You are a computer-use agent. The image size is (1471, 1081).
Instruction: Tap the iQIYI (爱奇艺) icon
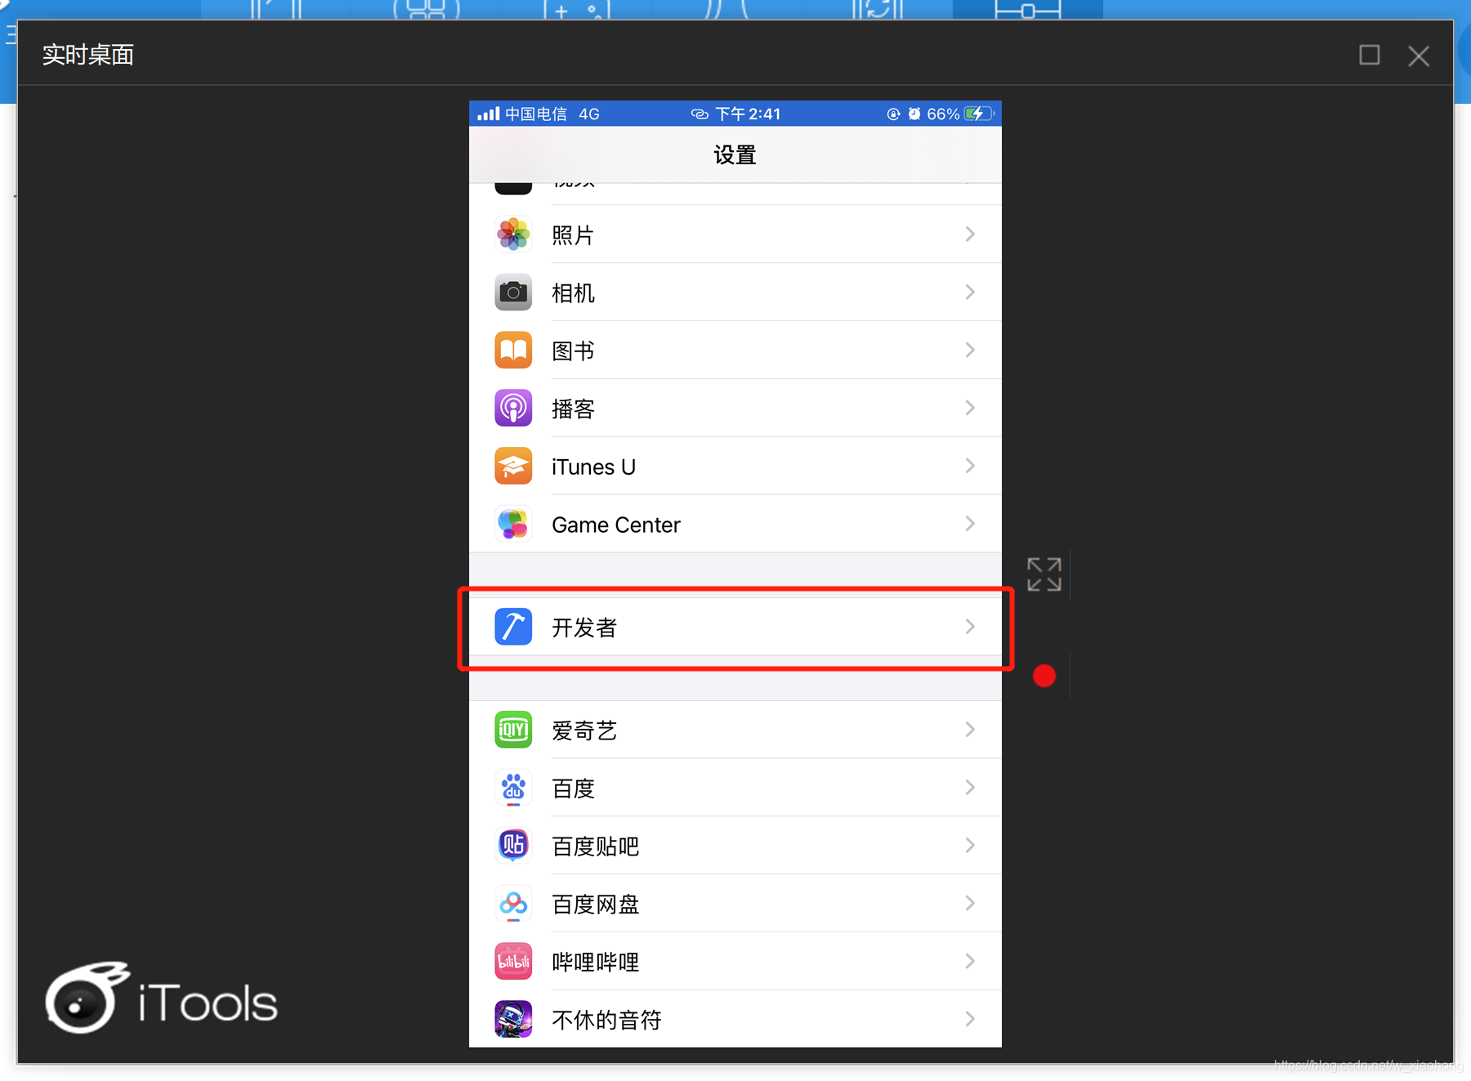(x=513, y=730)
